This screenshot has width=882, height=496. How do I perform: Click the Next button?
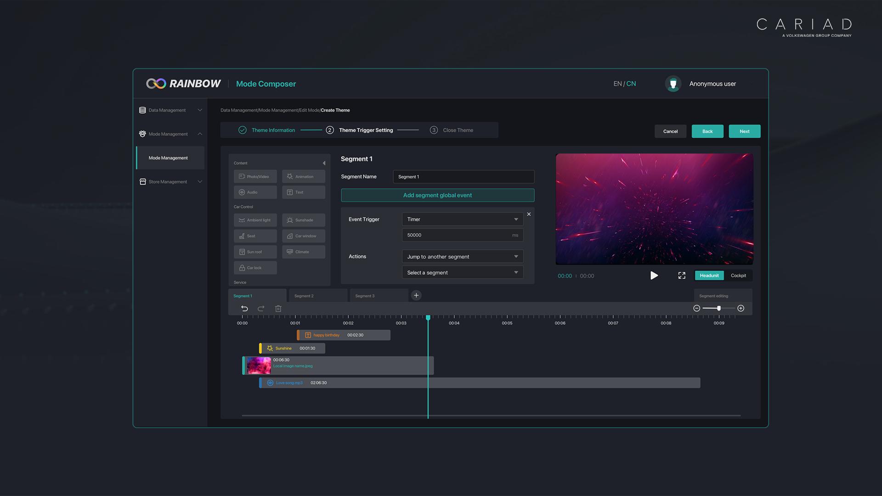744,131
